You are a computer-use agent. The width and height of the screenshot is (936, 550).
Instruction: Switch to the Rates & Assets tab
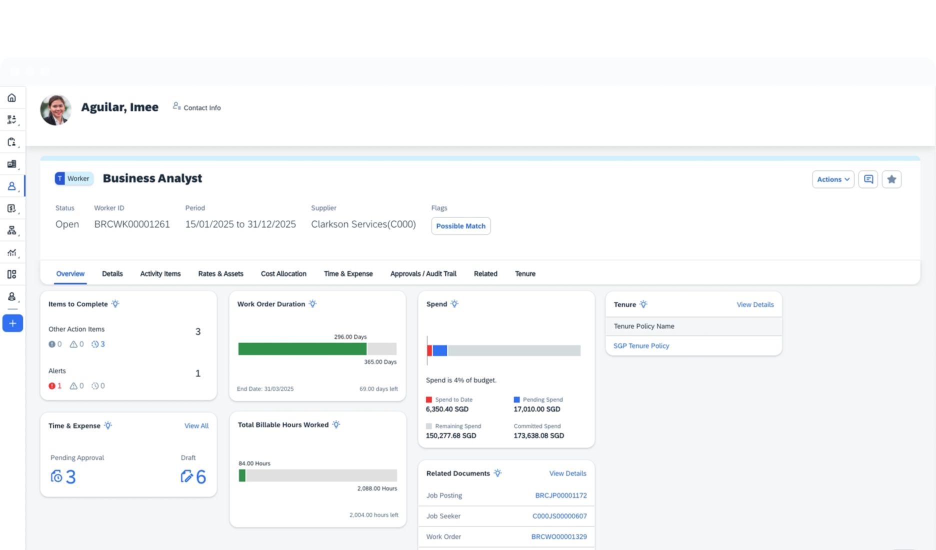coord(220,274)
